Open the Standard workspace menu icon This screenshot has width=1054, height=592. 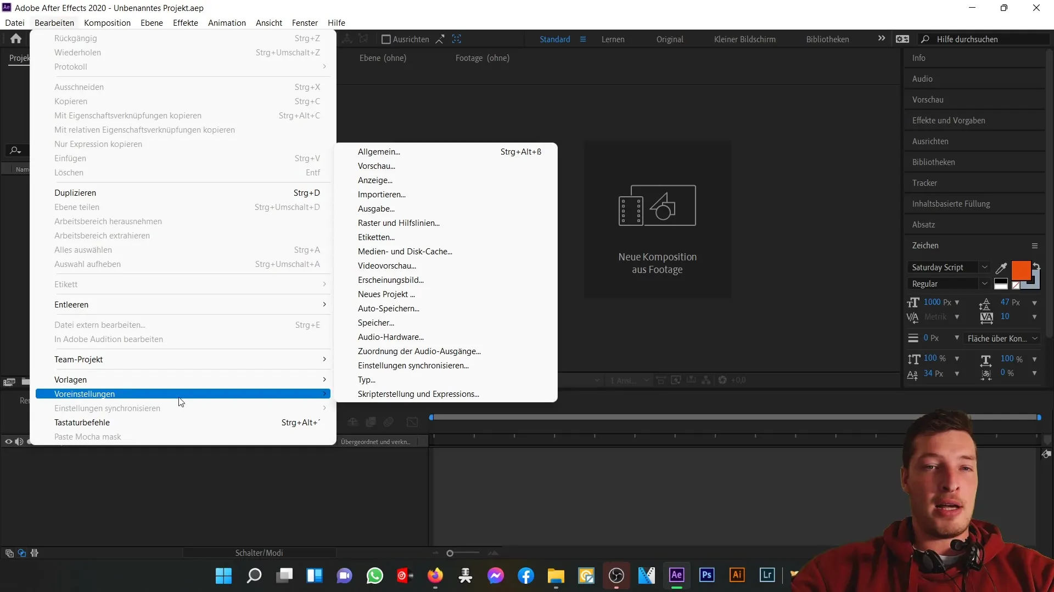583,39
